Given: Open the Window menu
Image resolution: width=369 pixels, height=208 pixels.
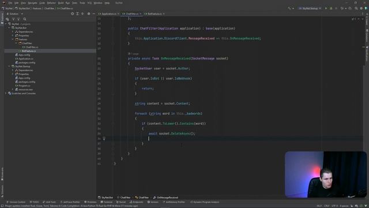Looking at the screenshot, I should pos(98,3).
